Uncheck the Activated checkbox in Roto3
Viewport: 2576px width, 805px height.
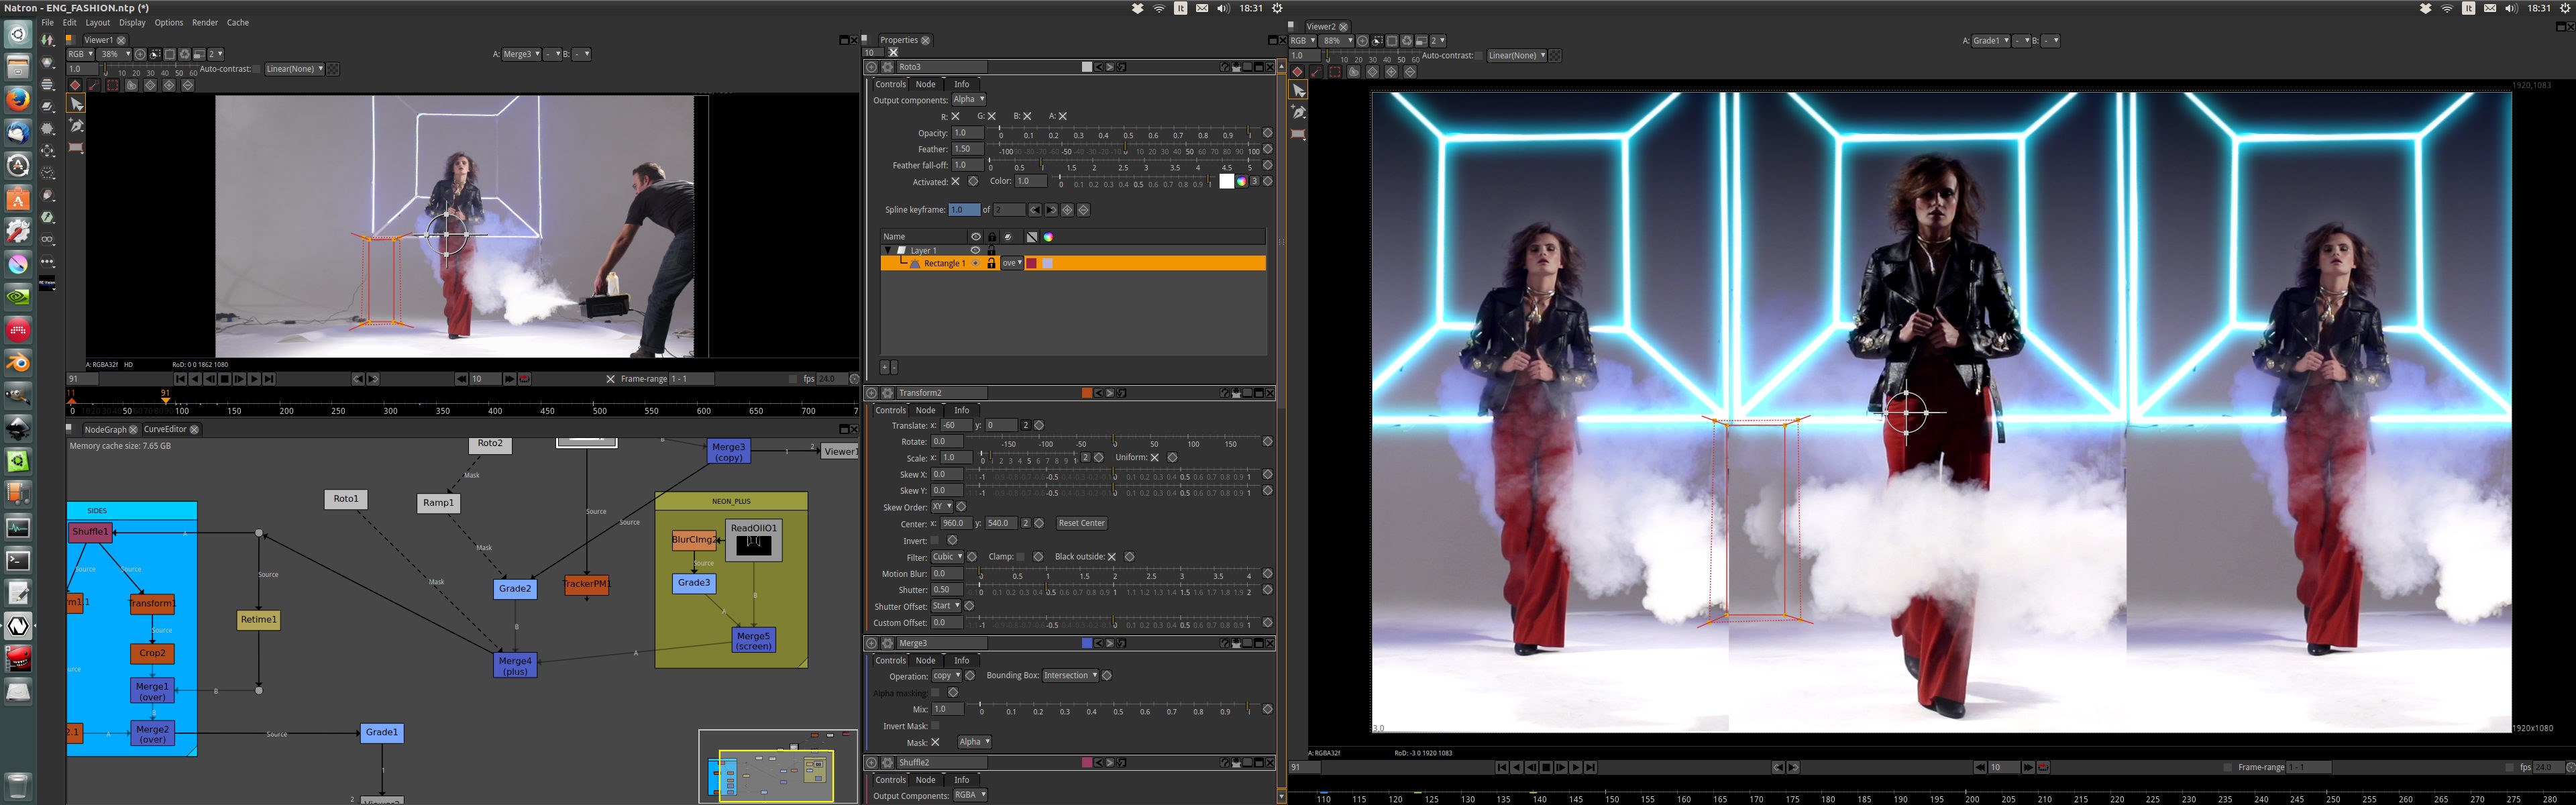point(955,182)
